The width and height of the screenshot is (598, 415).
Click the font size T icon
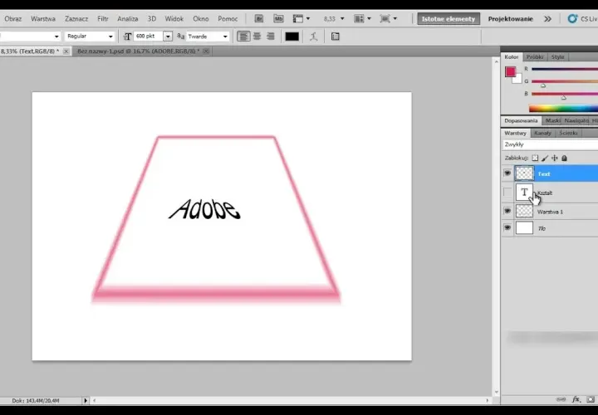[127, 37]
